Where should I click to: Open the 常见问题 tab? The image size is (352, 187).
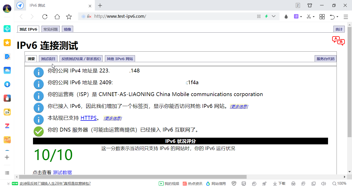[x=51, y=29]
